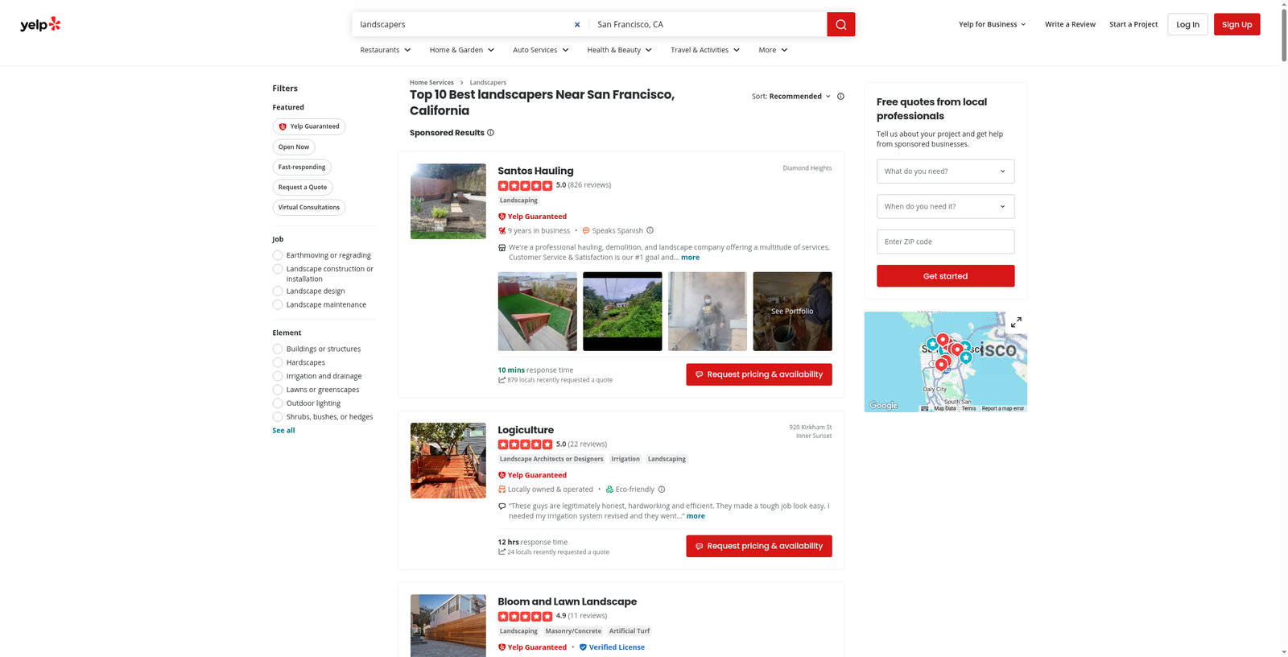Click the Yelp logo
Screen dimensions: 1288x657
[40, 24]
